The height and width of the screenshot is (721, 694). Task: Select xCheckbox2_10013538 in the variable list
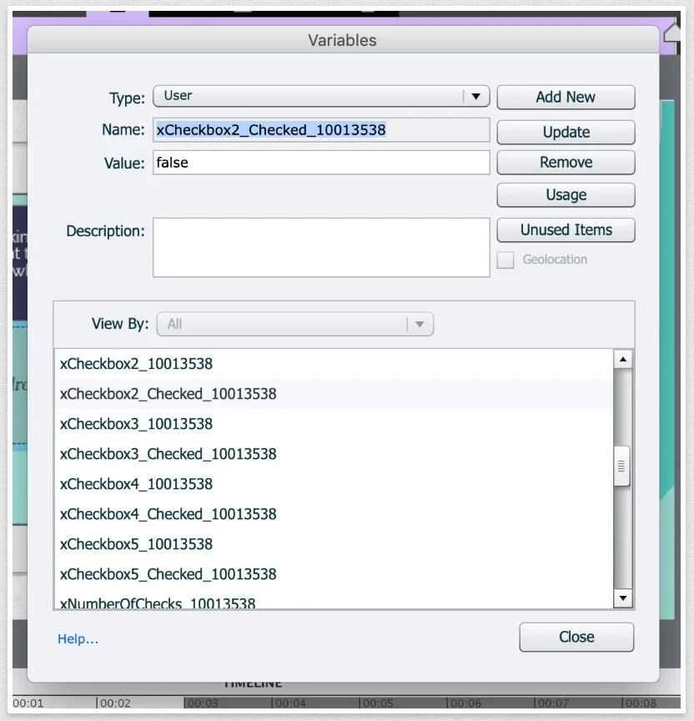click(x=136, y=364)
